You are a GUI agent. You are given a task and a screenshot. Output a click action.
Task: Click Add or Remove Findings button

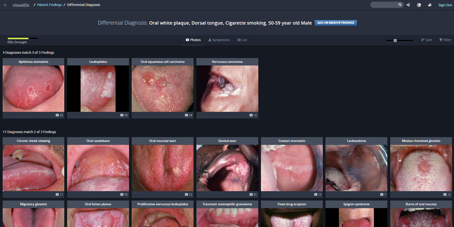pos(336,23)
